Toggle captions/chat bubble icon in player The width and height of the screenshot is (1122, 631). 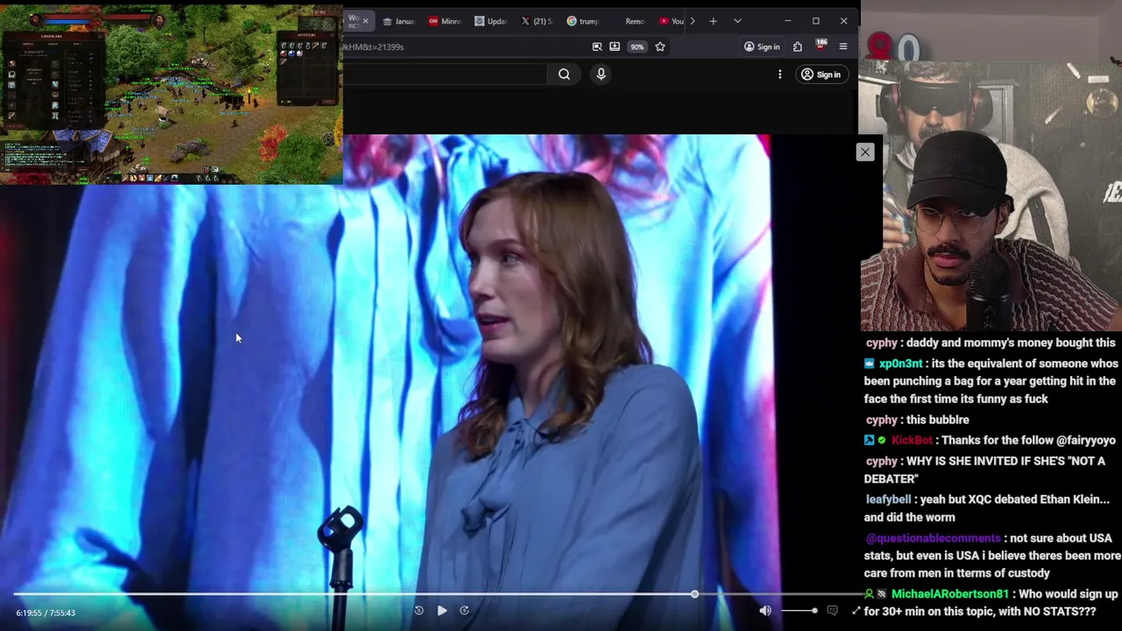(833, 611)
